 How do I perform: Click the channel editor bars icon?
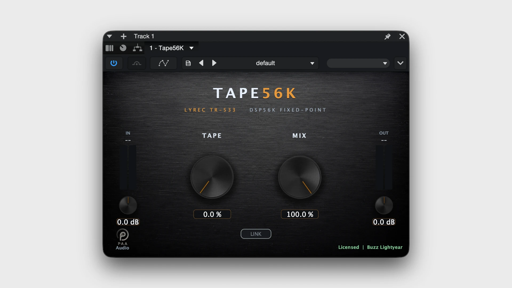tap(110, 48)
